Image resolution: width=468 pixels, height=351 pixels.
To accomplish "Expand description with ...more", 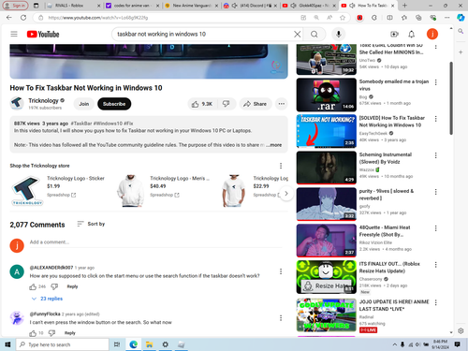I will point(274,145).
